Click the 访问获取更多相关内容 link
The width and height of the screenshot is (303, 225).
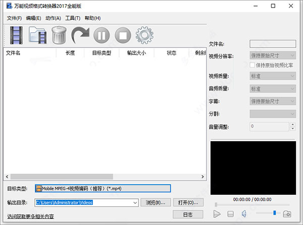click(30, 216)
